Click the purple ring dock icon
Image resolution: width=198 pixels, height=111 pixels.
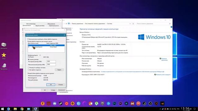click(84, 104)
